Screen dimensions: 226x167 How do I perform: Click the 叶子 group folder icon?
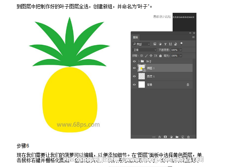142,61
